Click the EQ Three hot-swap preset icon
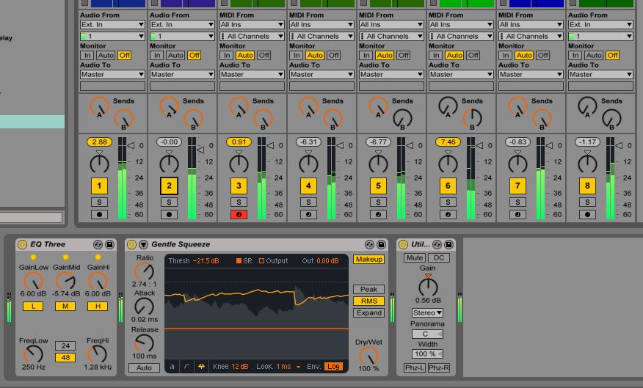643x388 pixels. point(98,244)
